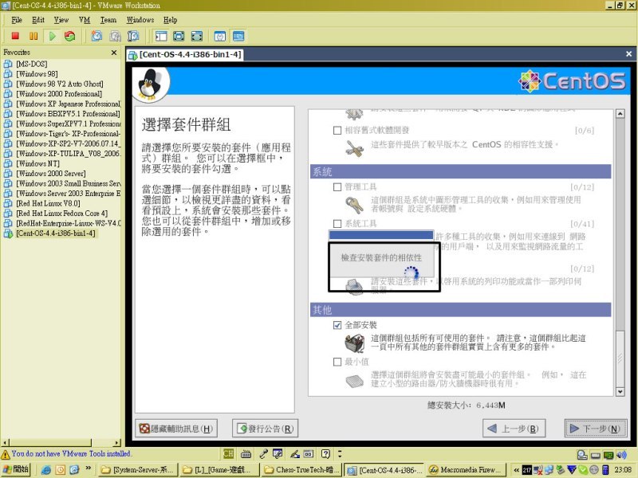The width and height of the screenshot is (638, 478).
Task: Click the Reset VM toolbar icon
Action: (70, 36)
